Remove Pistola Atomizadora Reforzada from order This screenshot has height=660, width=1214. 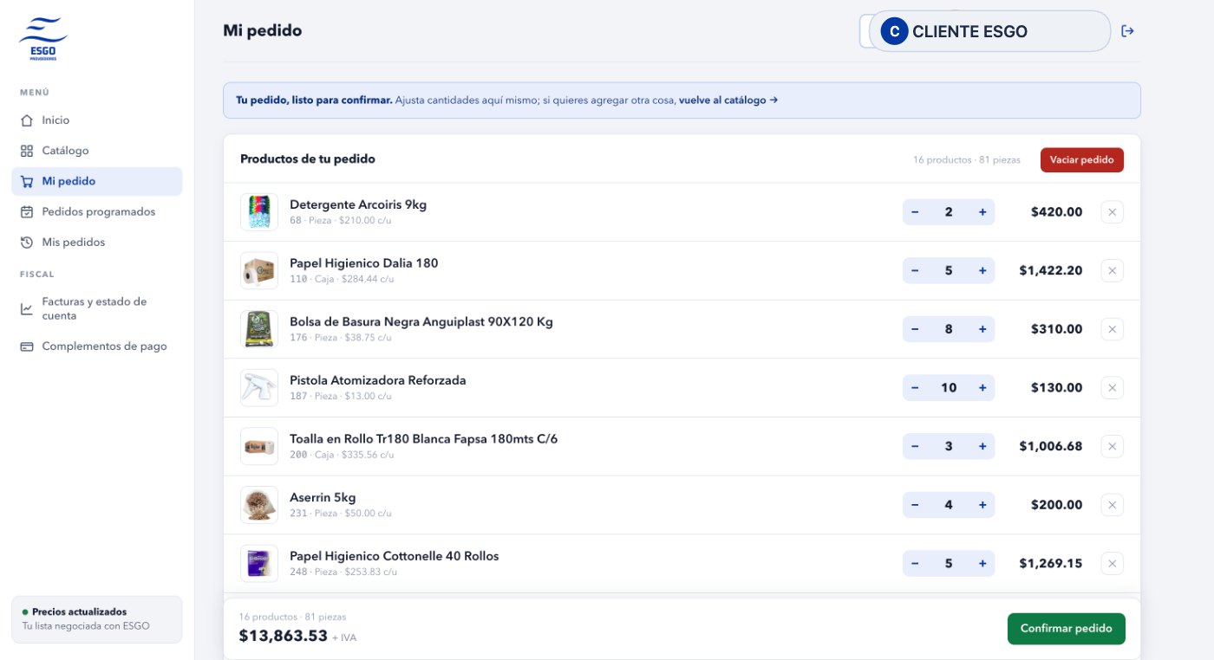coord(1112,388)
